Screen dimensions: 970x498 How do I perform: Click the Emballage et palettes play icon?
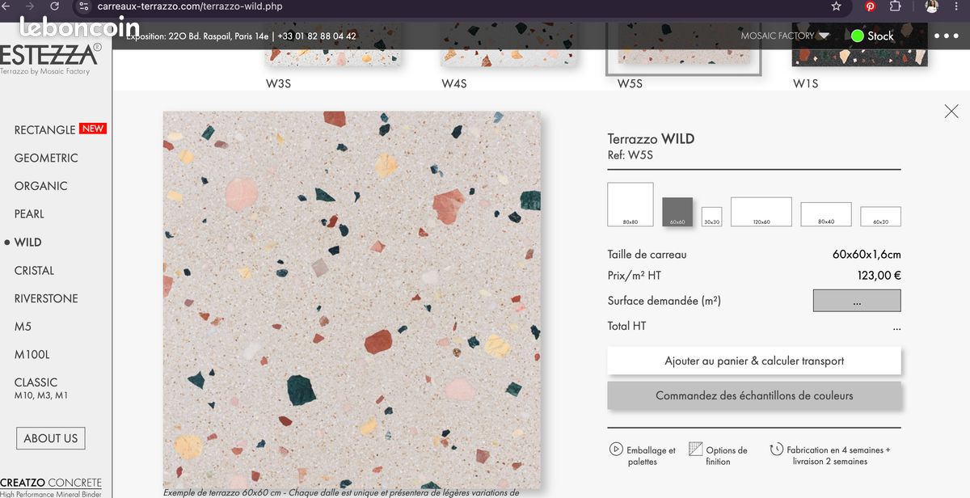pyautogui.click(x=616, y=449)
